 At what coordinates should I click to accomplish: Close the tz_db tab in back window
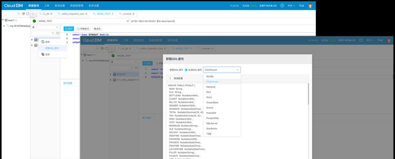pos(51,14)
